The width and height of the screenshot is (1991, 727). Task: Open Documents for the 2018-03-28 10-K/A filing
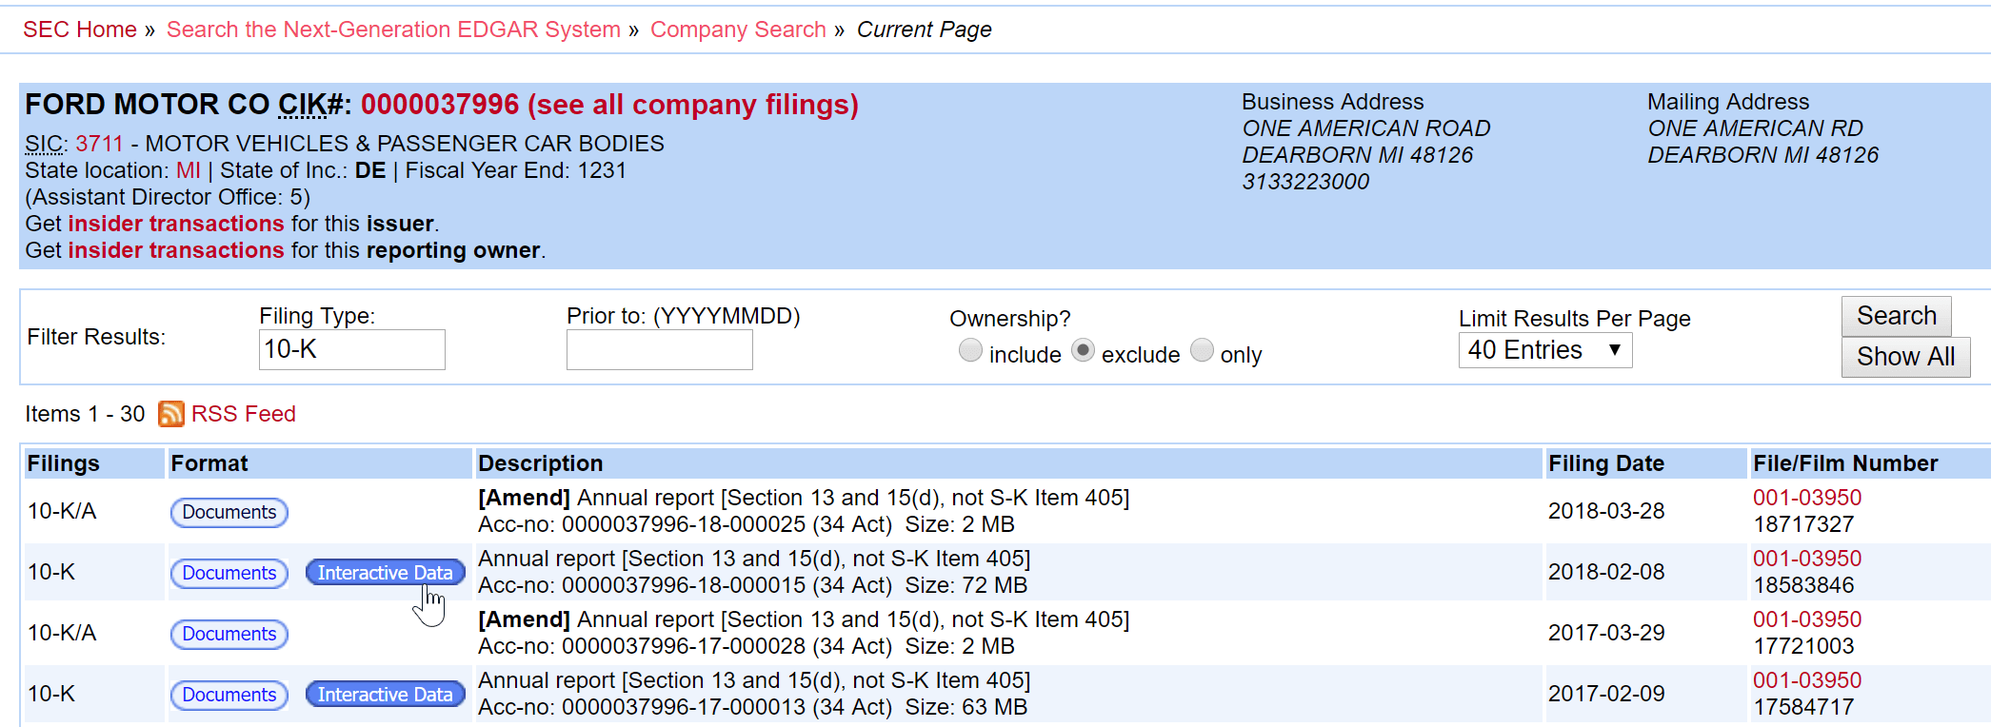(x=229, y=512)
